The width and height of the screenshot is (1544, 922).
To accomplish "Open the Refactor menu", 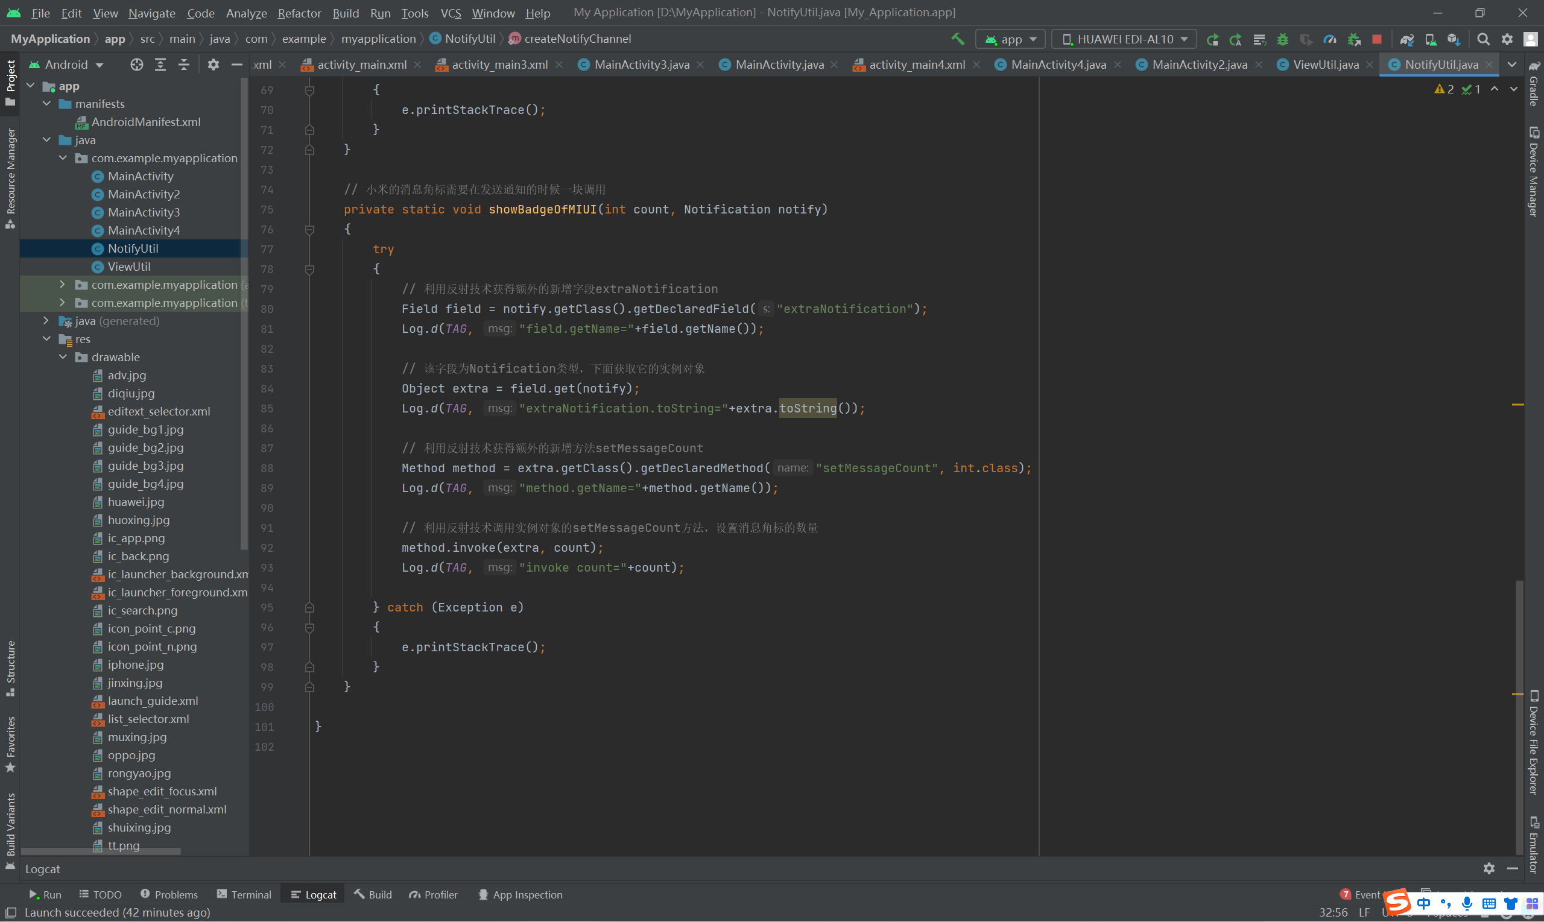I will (299, 13).
